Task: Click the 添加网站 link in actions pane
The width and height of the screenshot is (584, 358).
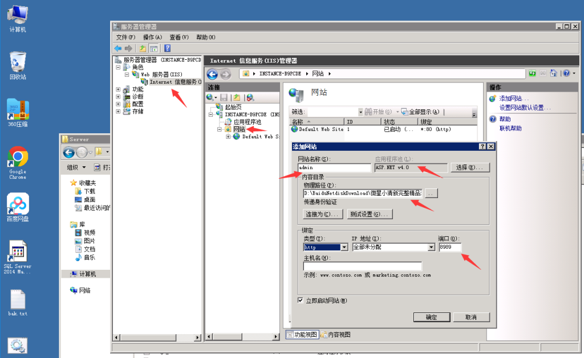Action: pyautogui.click(x=514, y=98)
